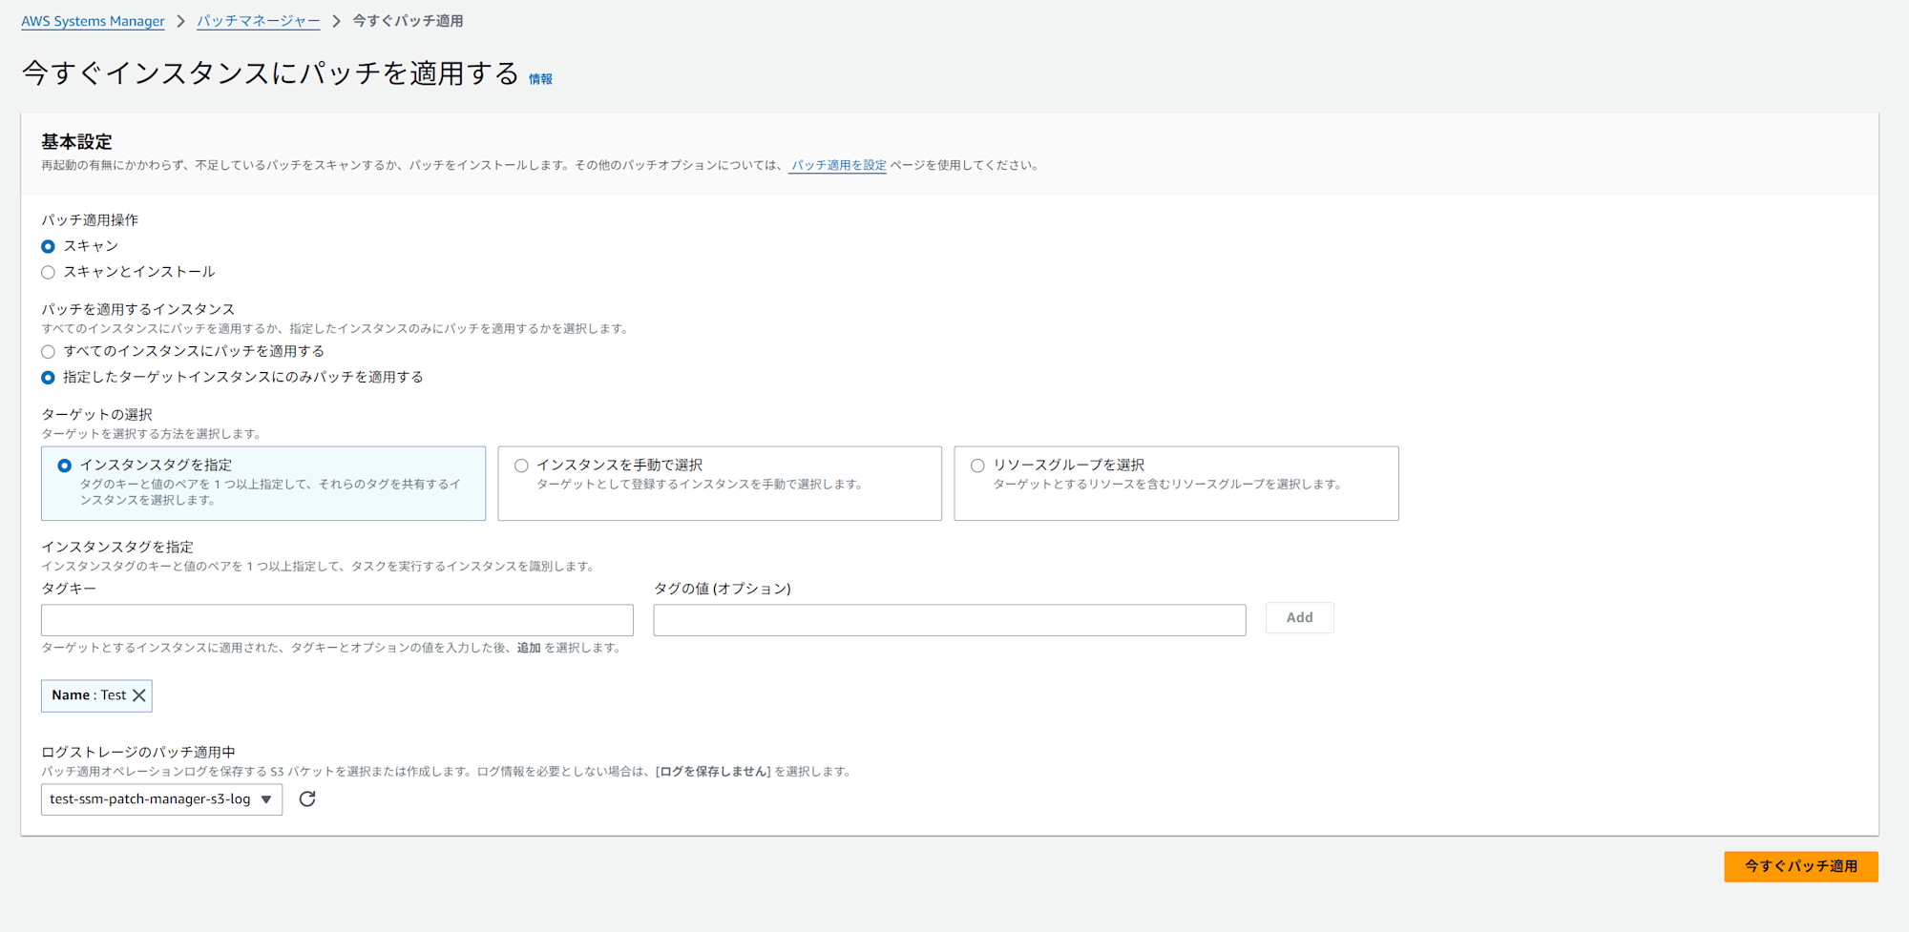Open the 情報 info link

pyautogui.click(x=540, y=79)
